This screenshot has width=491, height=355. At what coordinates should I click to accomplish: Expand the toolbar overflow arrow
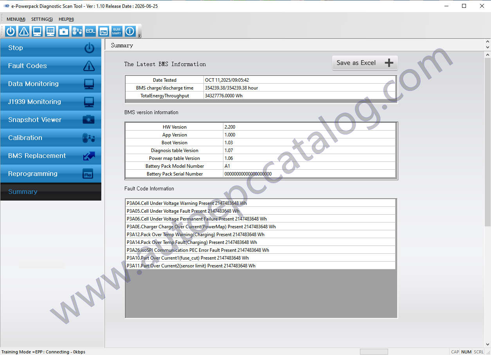click(140, 36)
